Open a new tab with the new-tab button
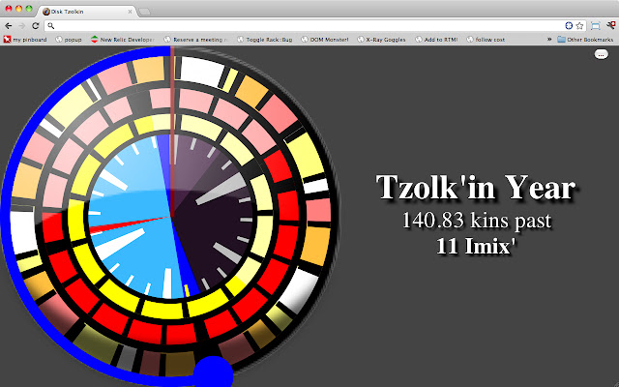Viewport: 619px width, 387px height. pos(144,12)
